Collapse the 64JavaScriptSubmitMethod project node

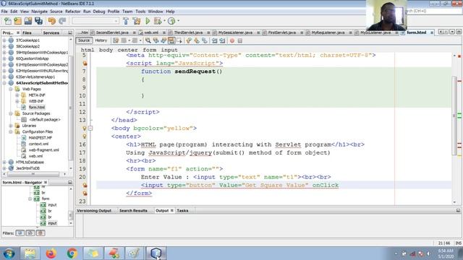pos(4,83)
